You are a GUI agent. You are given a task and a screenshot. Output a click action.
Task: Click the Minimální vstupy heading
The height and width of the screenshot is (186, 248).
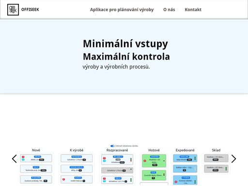tap(125, 44)
